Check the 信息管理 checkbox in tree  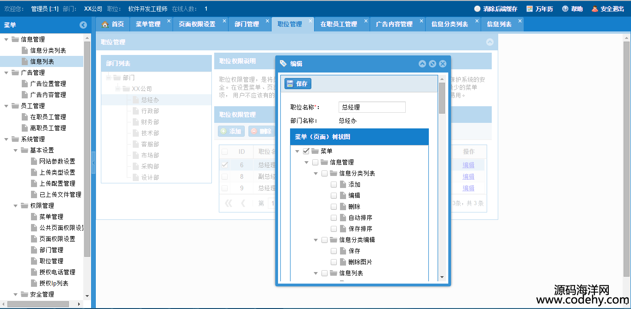[x=315, y=162]
